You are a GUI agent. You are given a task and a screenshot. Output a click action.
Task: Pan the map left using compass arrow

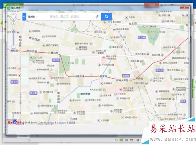click(11, 17)
